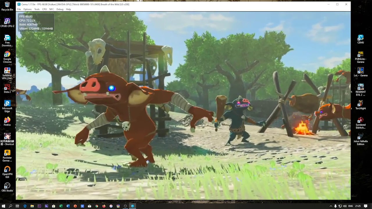The image size is (372, 209).
Task: Open Word from the taskbar
Action: point(68,206)
